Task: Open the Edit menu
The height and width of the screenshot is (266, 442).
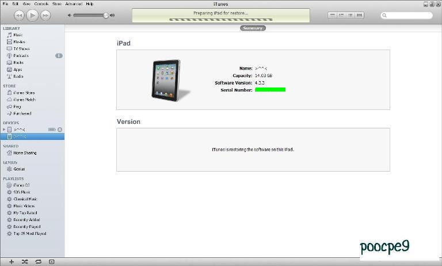Action: (15, 4)
